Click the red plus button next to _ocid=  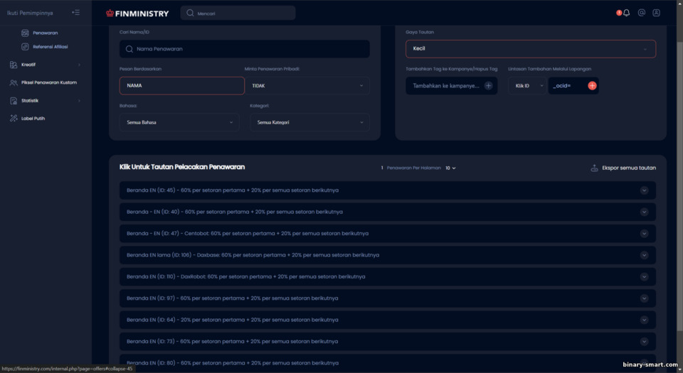pyautogui.click(x=592, y=86)
